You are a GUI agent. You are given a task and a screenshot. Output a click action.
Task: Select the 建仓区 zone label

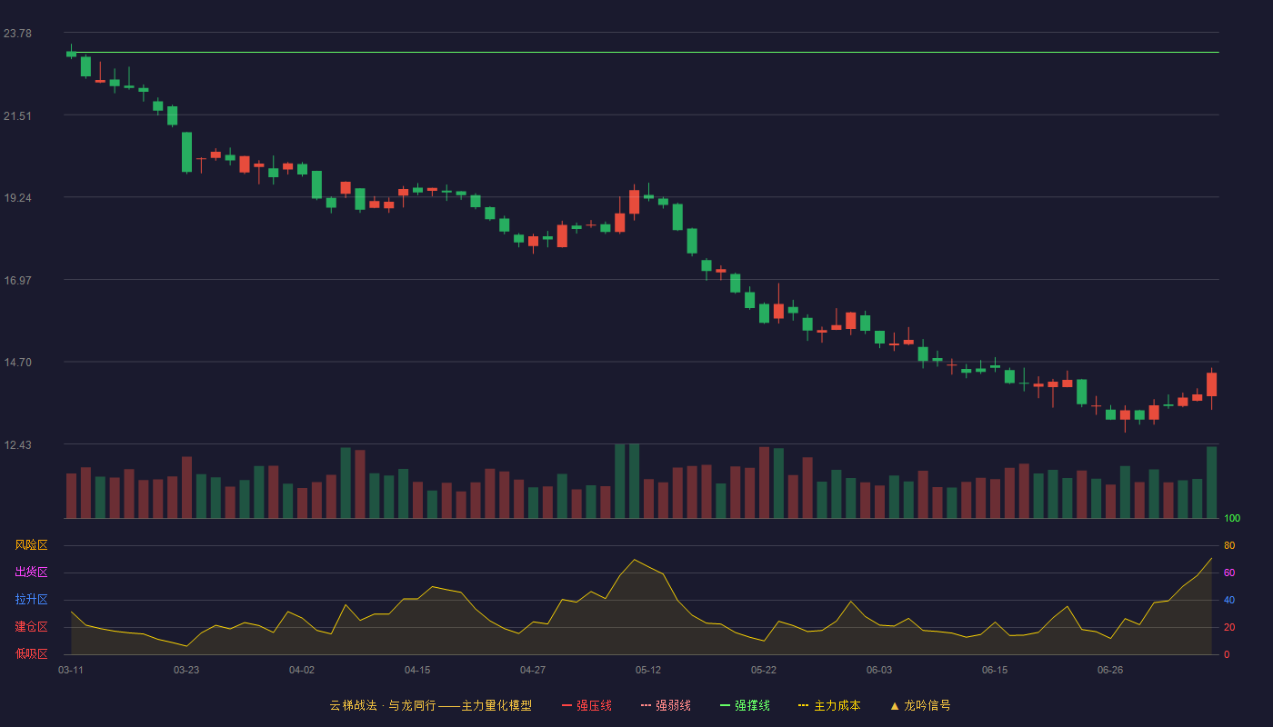coord(31,627)
